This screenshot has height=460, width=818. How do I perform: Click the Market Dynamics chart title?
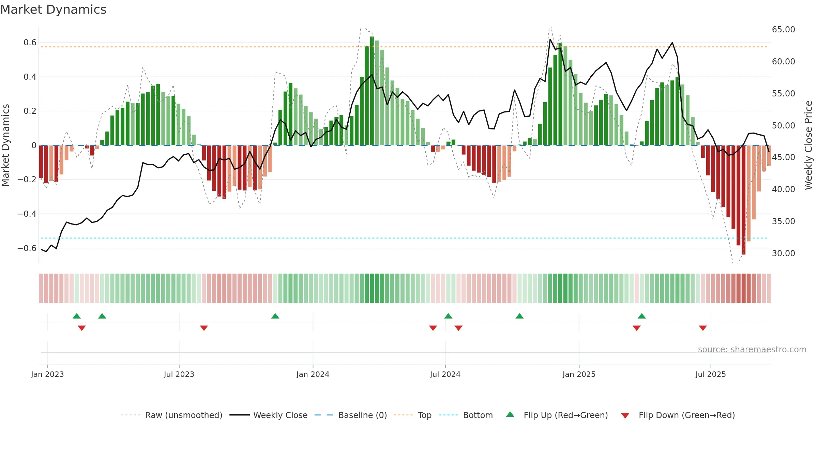(x=54, y=10)
